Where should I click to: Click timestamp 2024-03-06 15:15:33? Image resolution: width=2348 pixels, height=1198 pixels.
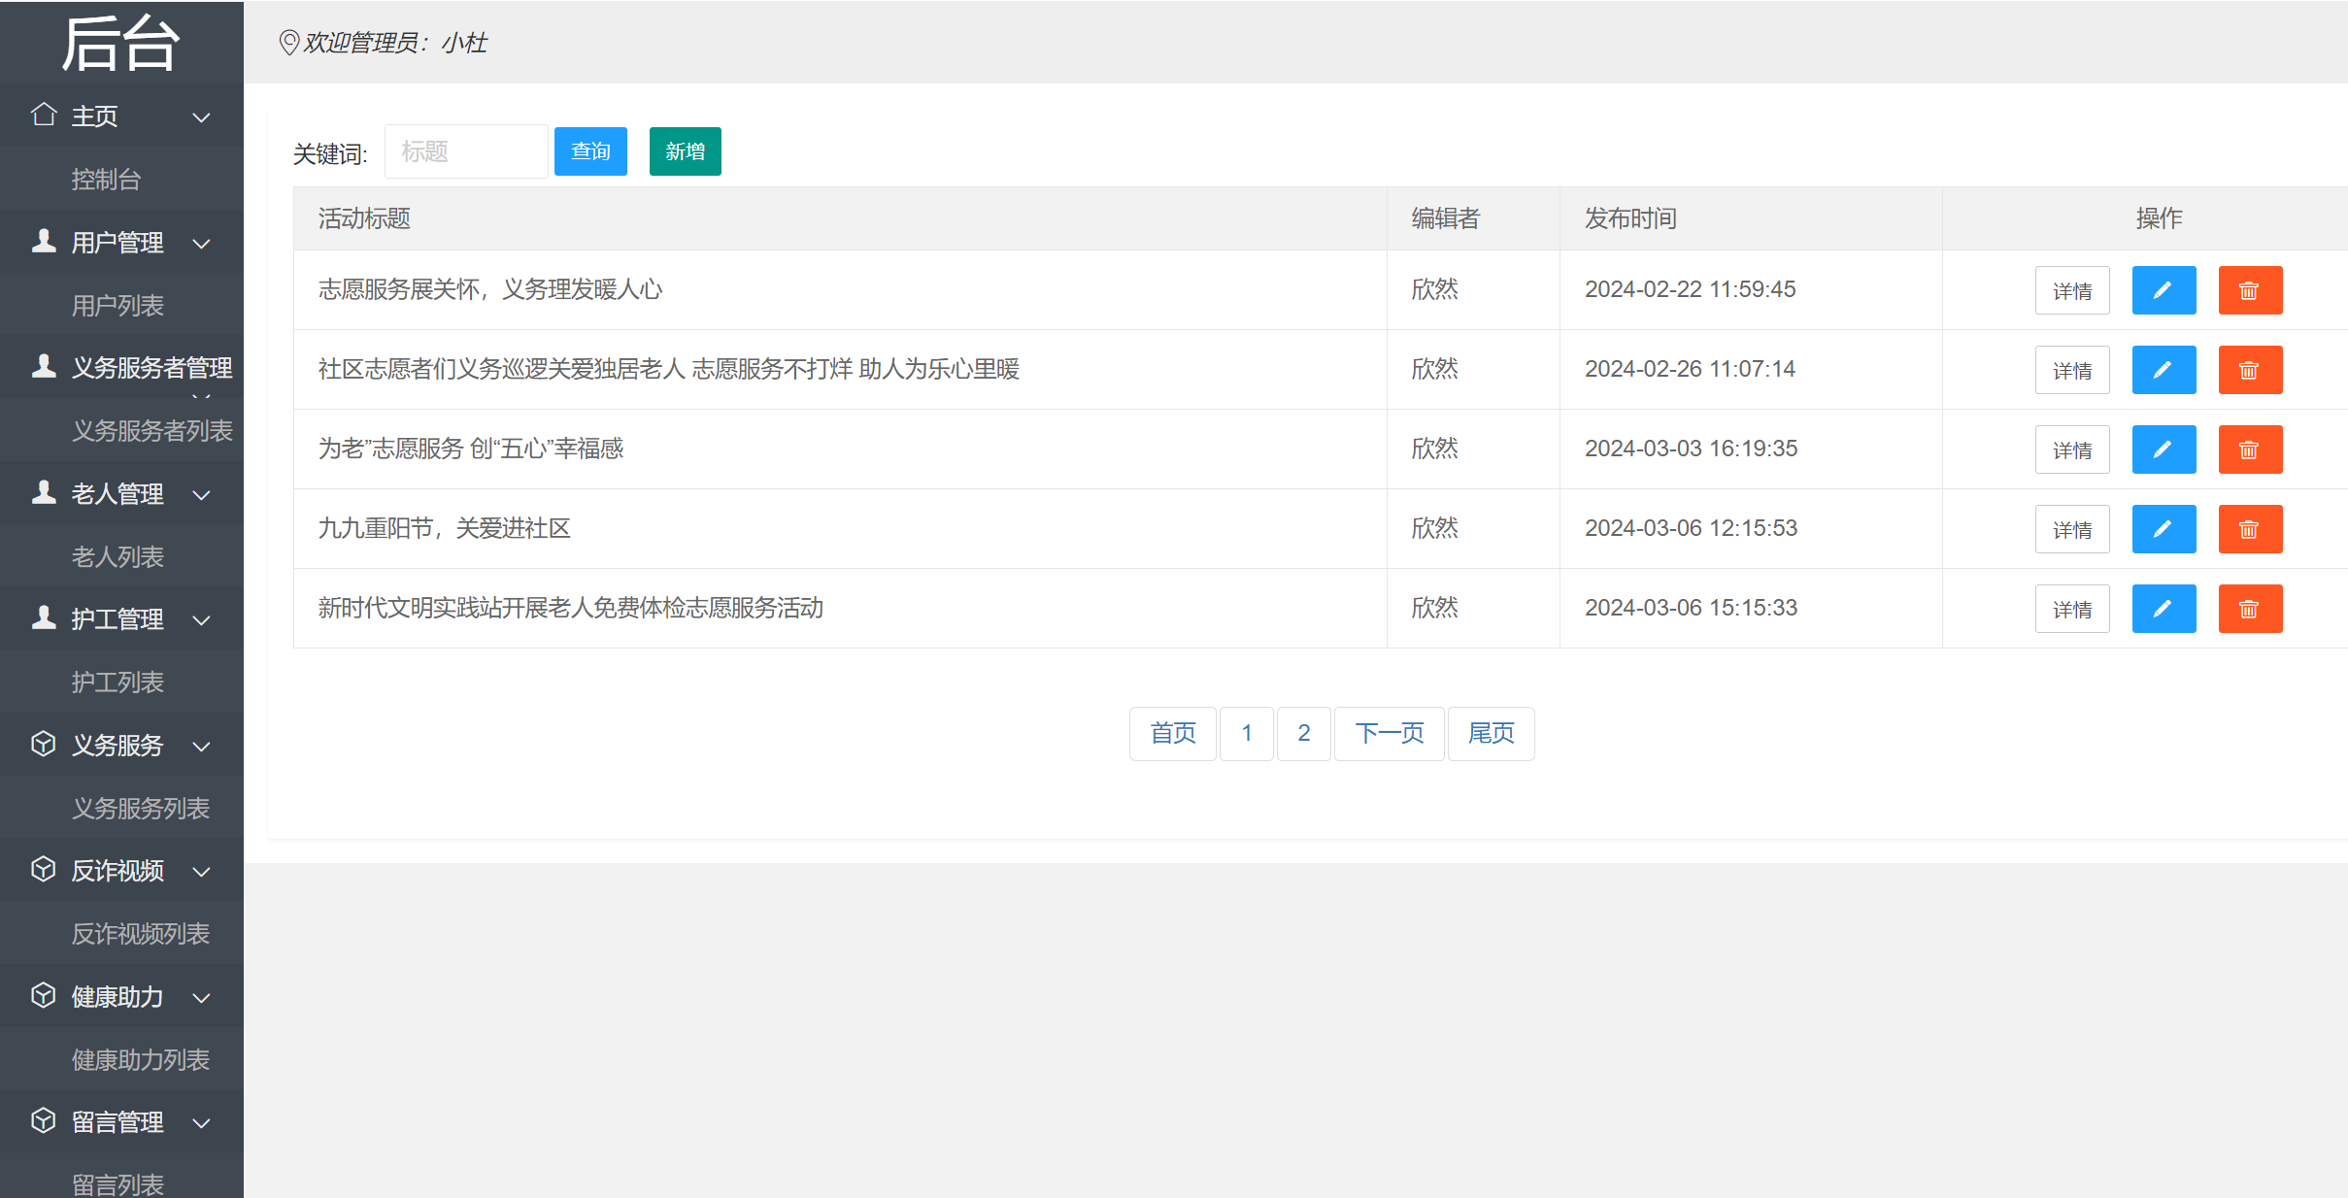point(1692,608)
